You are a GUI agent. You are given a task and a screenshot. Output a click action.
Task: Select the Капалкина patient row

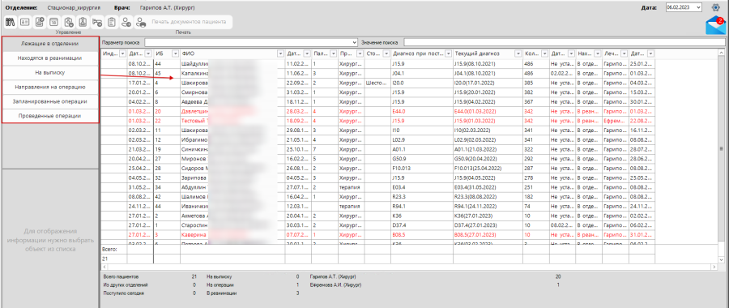(x=377, y=73)
